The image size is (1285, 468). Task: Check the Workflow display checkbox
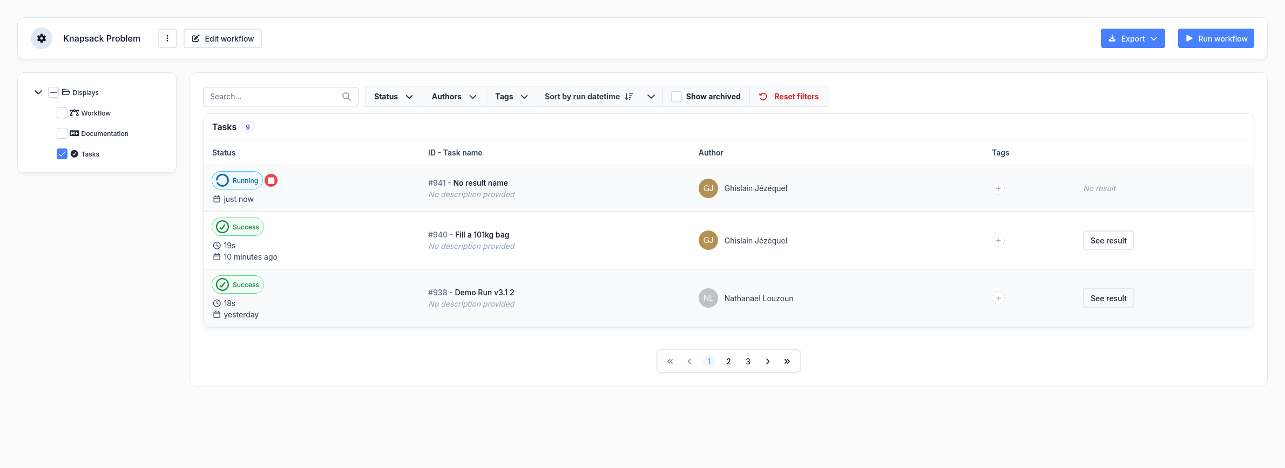(x=62, y=113)
